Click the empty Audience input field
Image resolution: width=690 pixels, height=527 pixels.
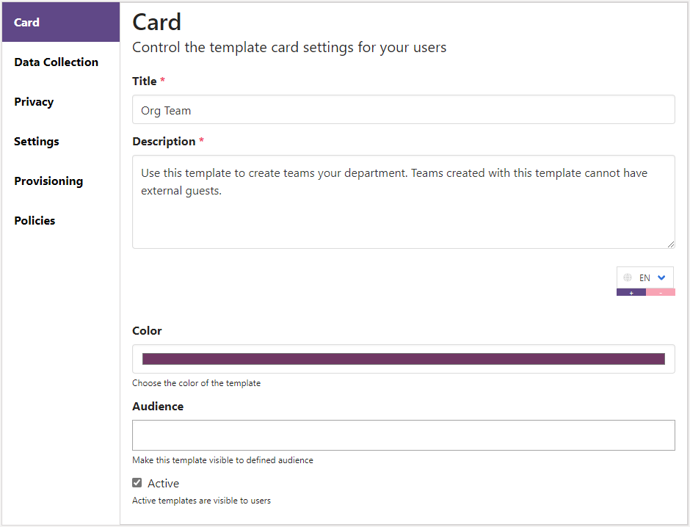click(x=403, y=435)
